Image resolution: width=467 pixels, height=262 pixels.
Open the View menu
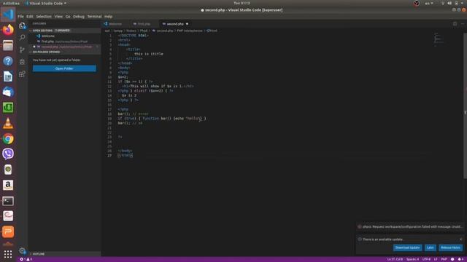click(58, 16)
